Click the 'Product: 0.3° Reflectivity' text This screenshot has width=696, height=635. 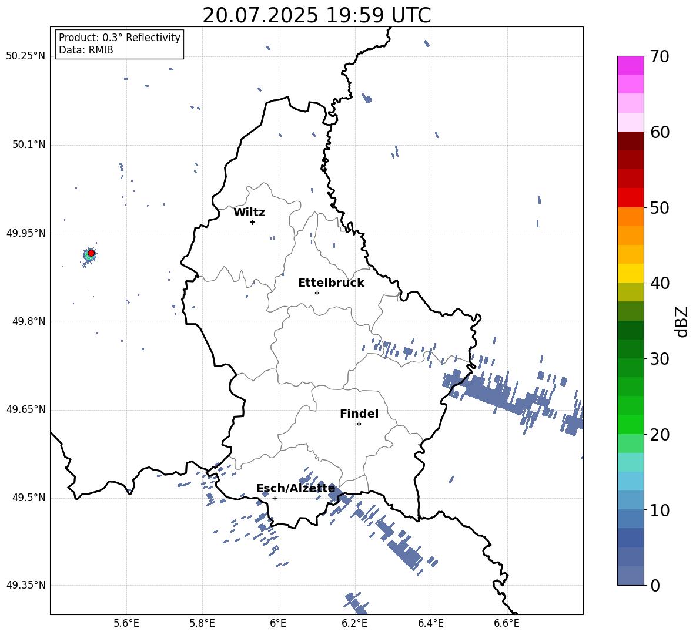point(119,37)
